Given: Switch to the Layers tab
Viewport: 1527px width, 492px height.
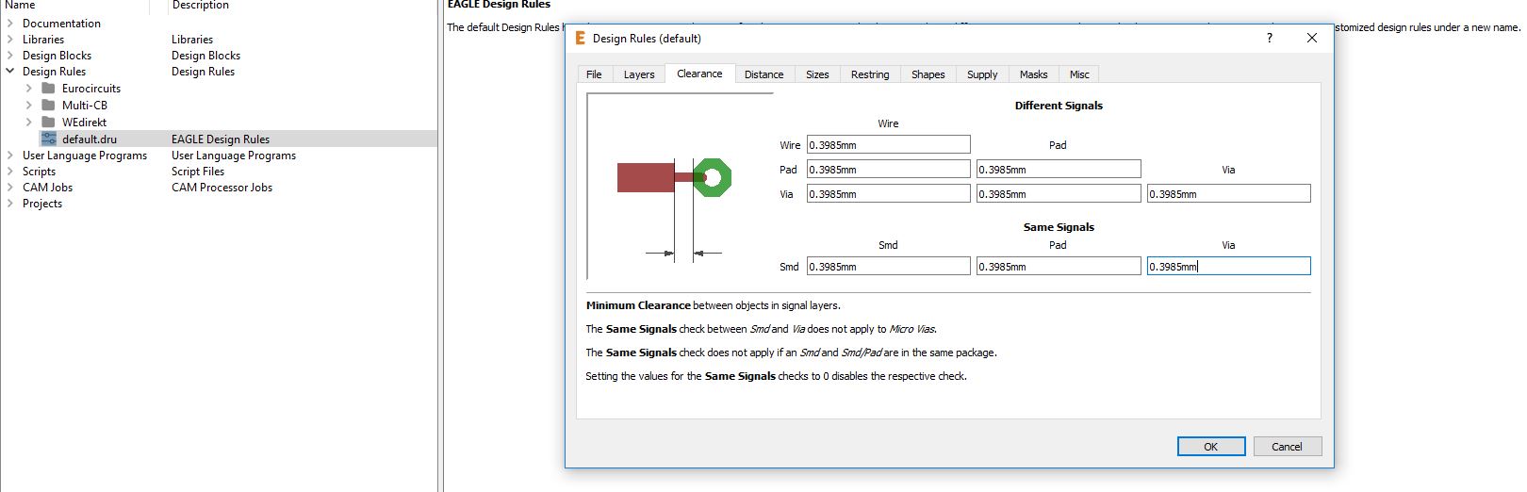Looking at the screenshot, I should 639,74.
